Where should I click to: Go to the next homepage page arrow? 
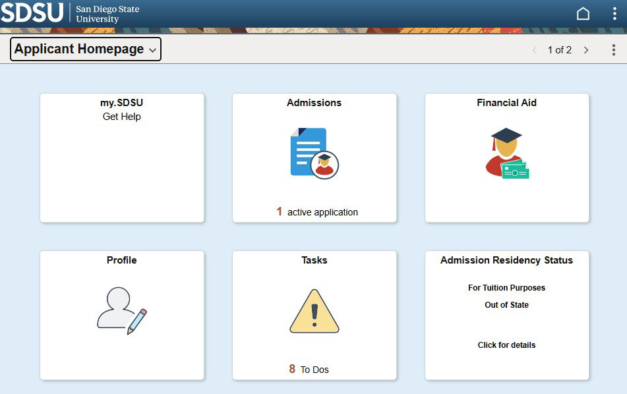tap(586, 50)
